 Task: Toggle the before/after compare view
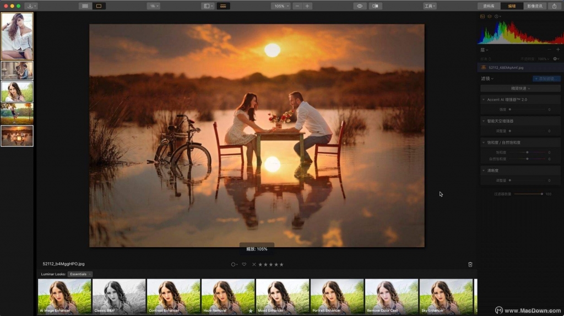click(375, 6)
